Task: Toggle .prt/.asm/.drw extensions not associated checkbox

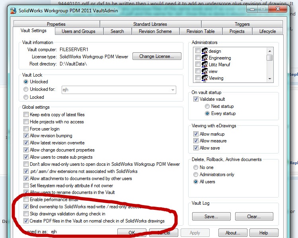Action: point(26,171)
